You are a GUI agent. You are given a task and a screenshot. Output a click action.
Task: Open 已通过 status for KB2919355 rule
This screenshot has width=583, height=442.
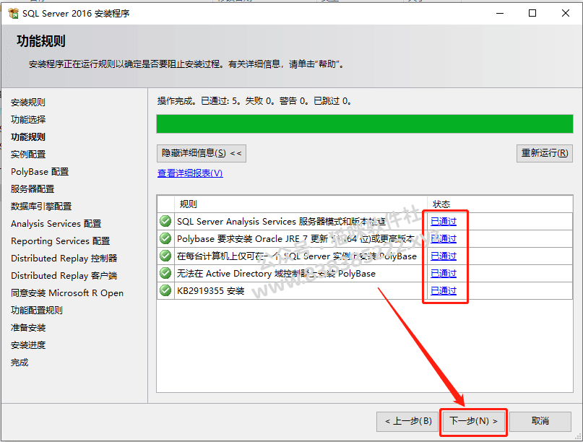[x=443, y=291]
